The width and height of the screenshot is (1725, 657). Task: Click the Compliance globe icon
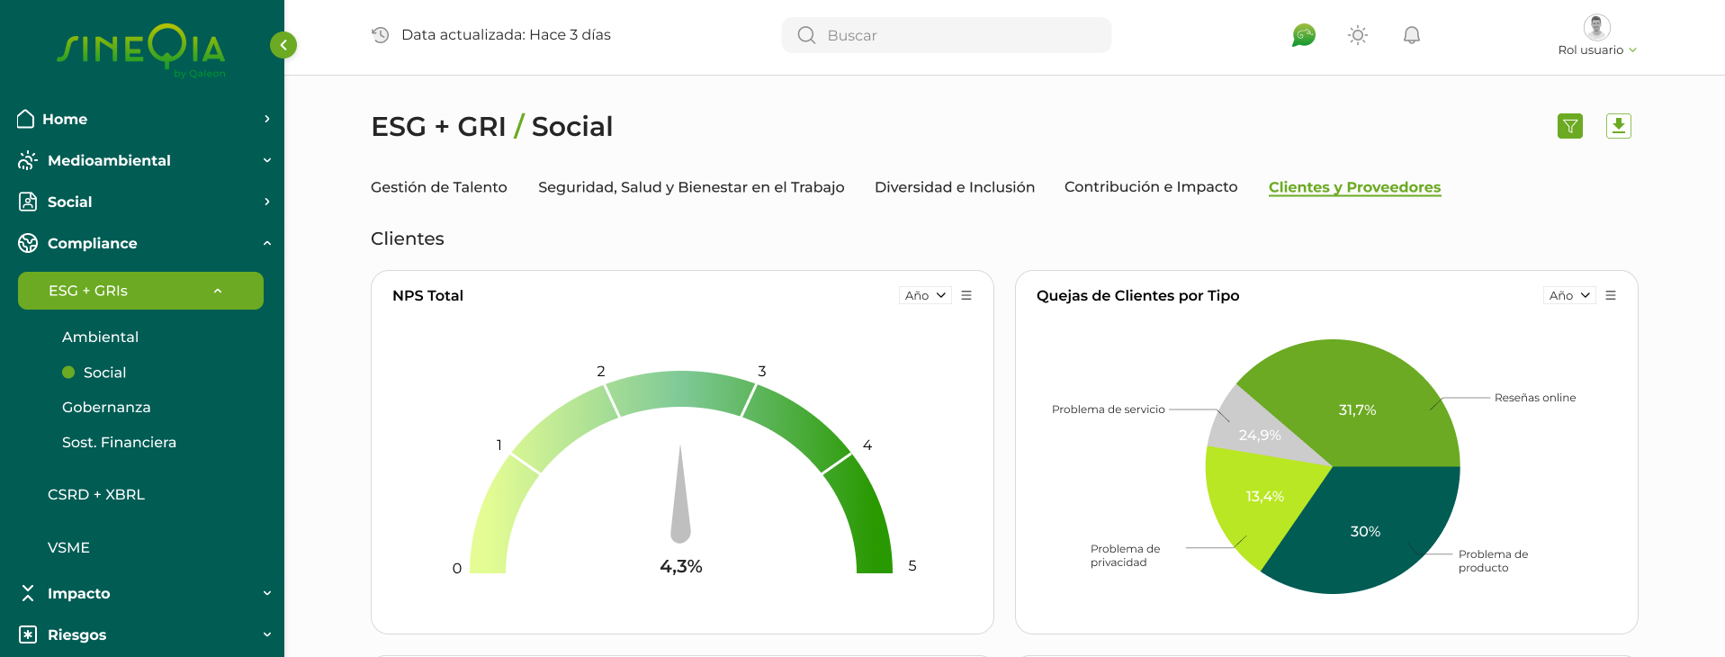(28, 243)
